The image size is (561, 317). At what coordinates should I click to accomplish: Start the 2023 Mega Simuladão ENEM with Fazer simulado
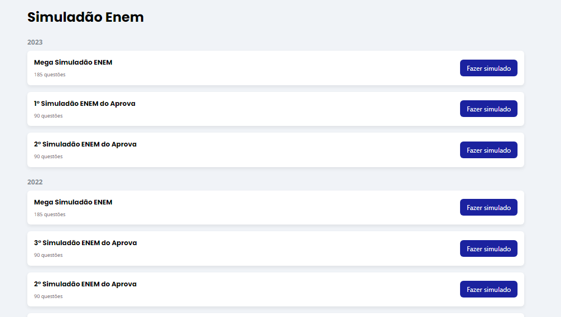[489, 68]
